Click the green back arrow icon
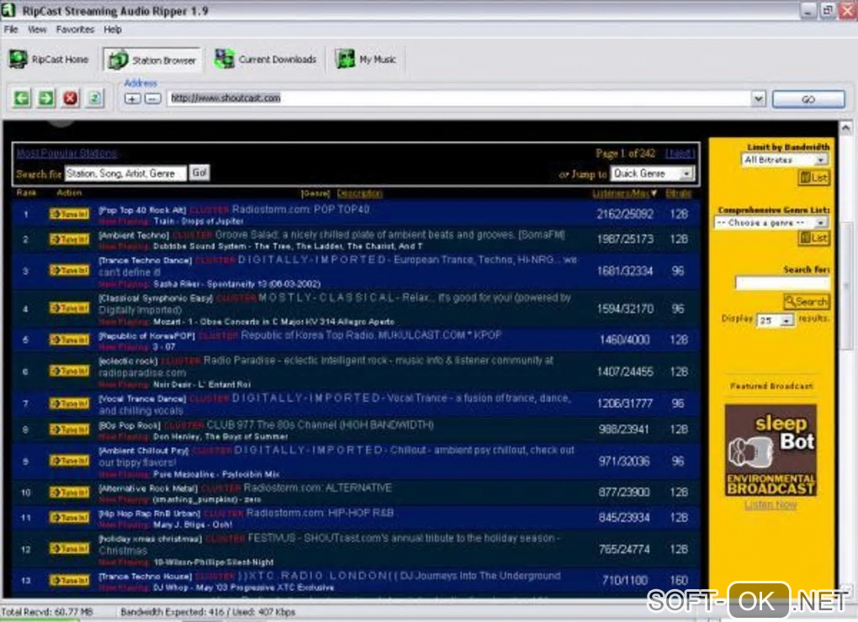Screen dimensions: 858x622 point(22,98)
